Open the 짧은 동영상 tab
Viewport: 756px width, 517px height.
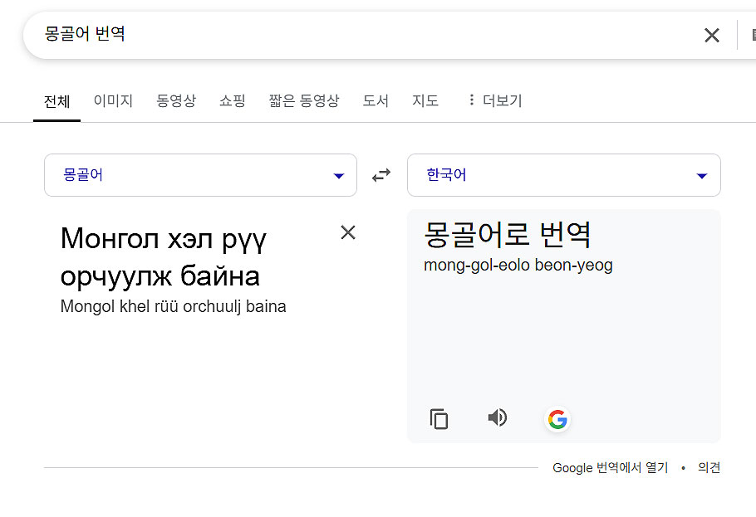coord(304,100)
